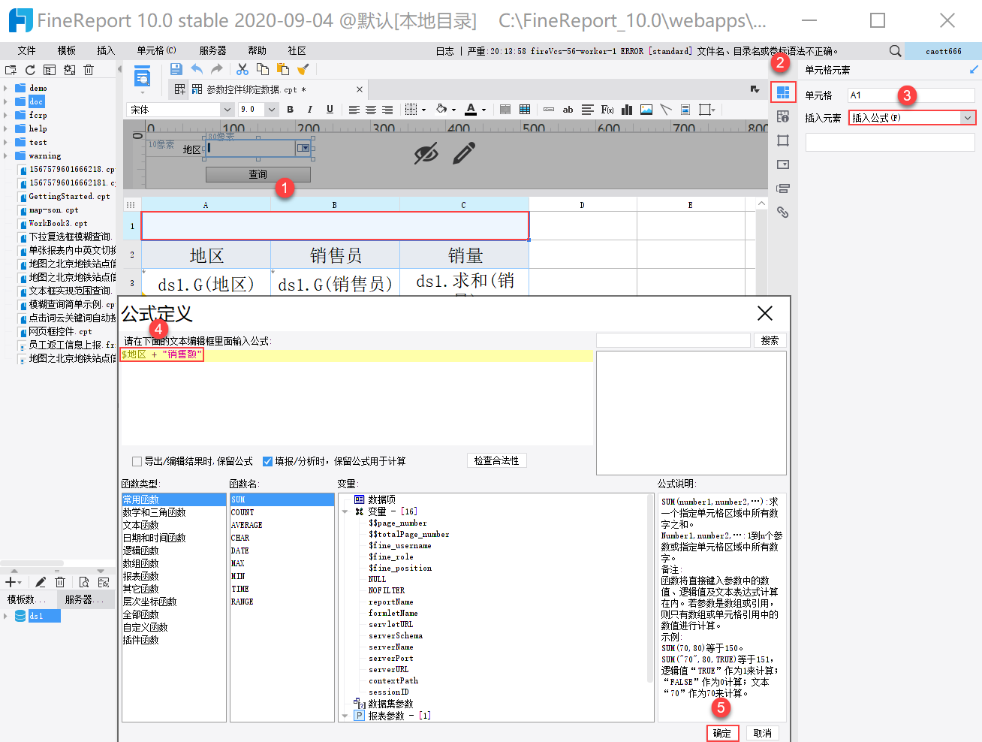Insert a formula with the F(x) icon

[x=607, y=110]
